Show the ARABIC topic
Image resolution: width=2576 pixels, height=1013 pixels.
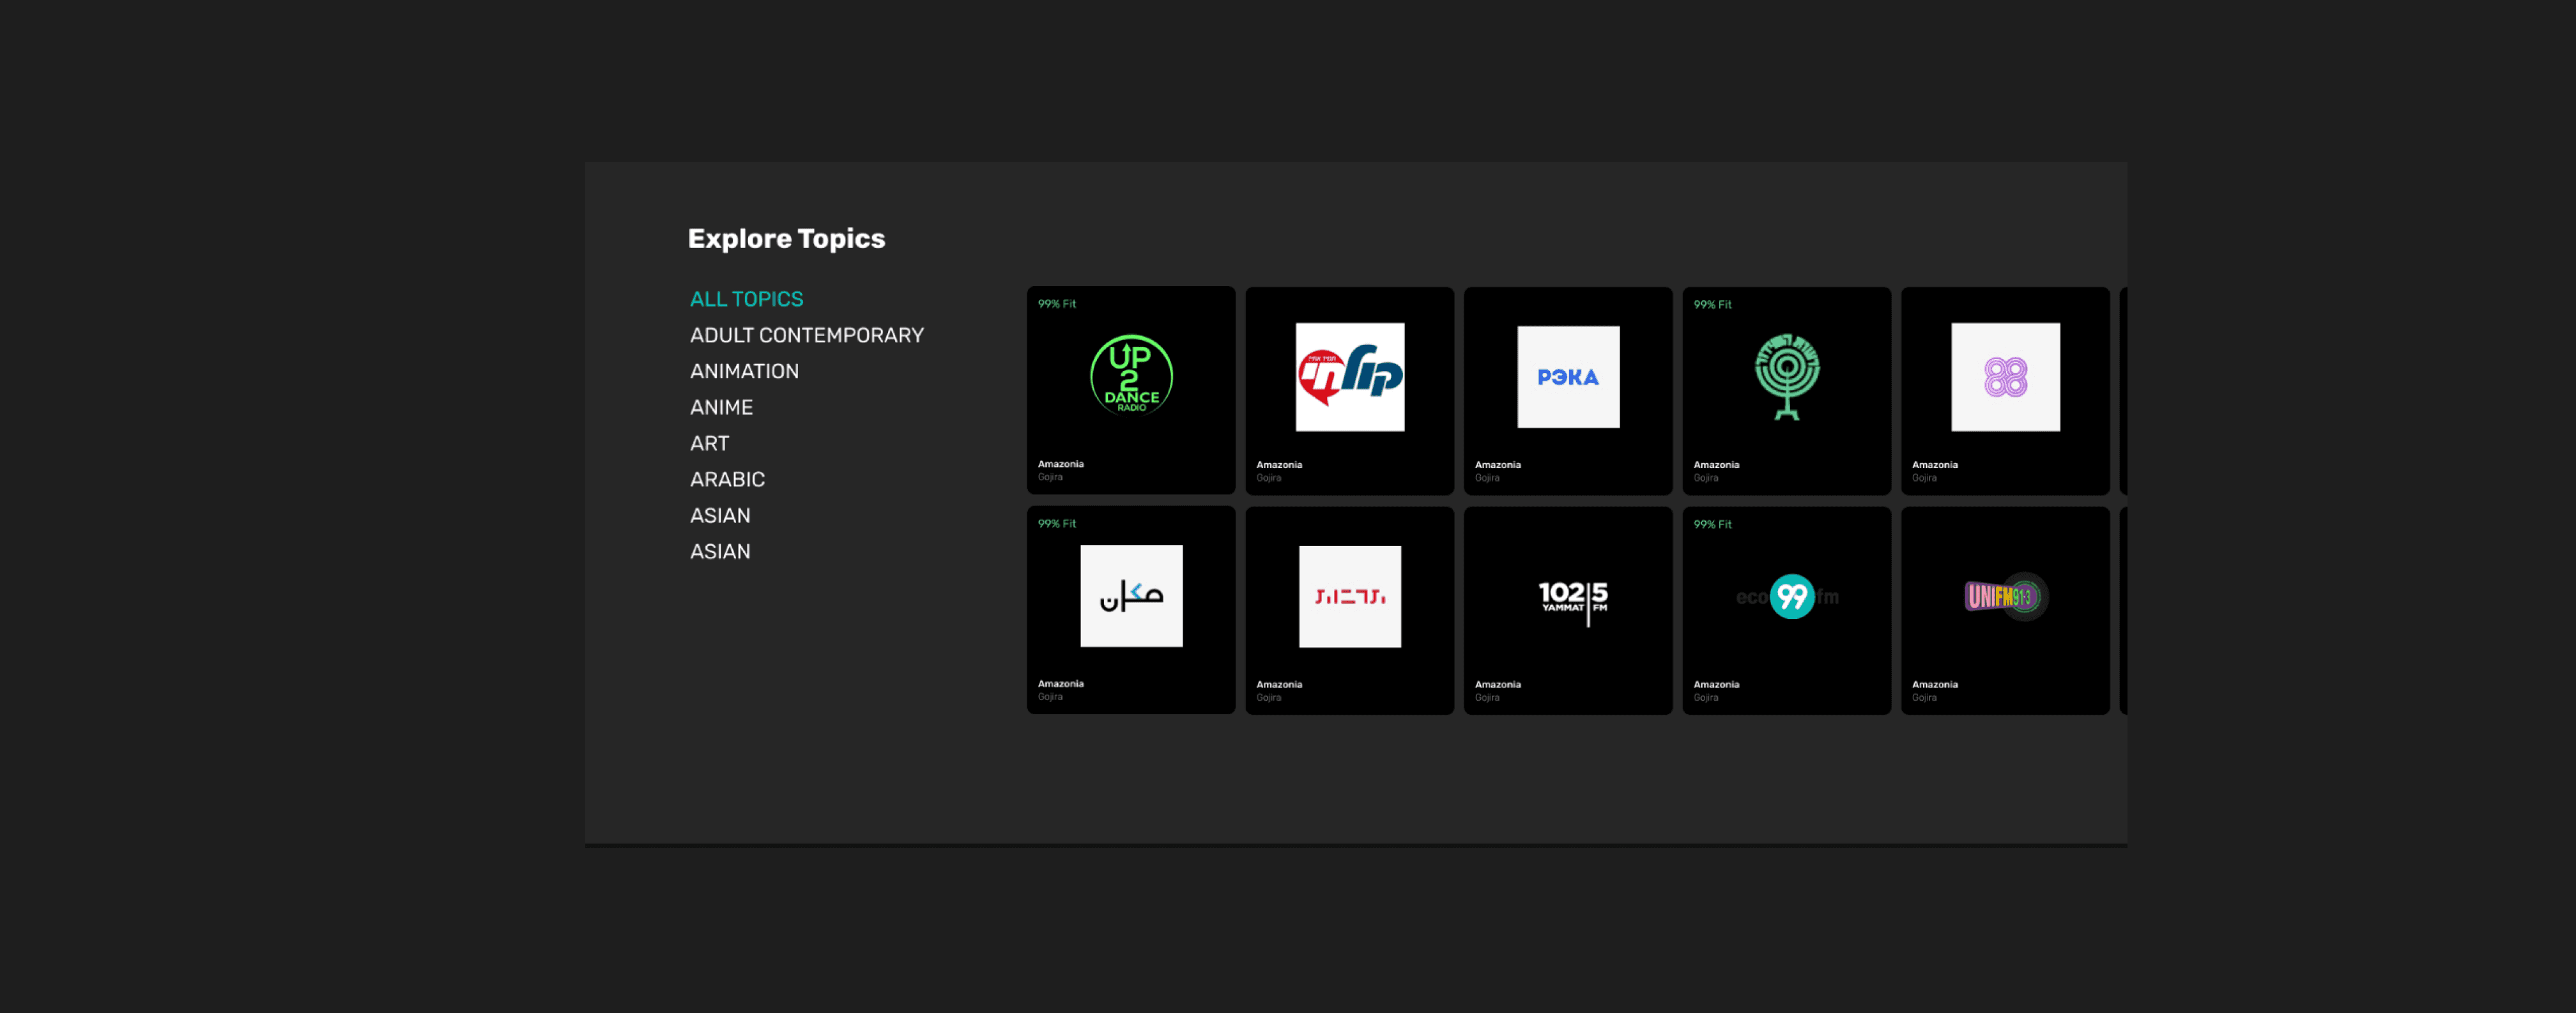(x=727, y=479)
